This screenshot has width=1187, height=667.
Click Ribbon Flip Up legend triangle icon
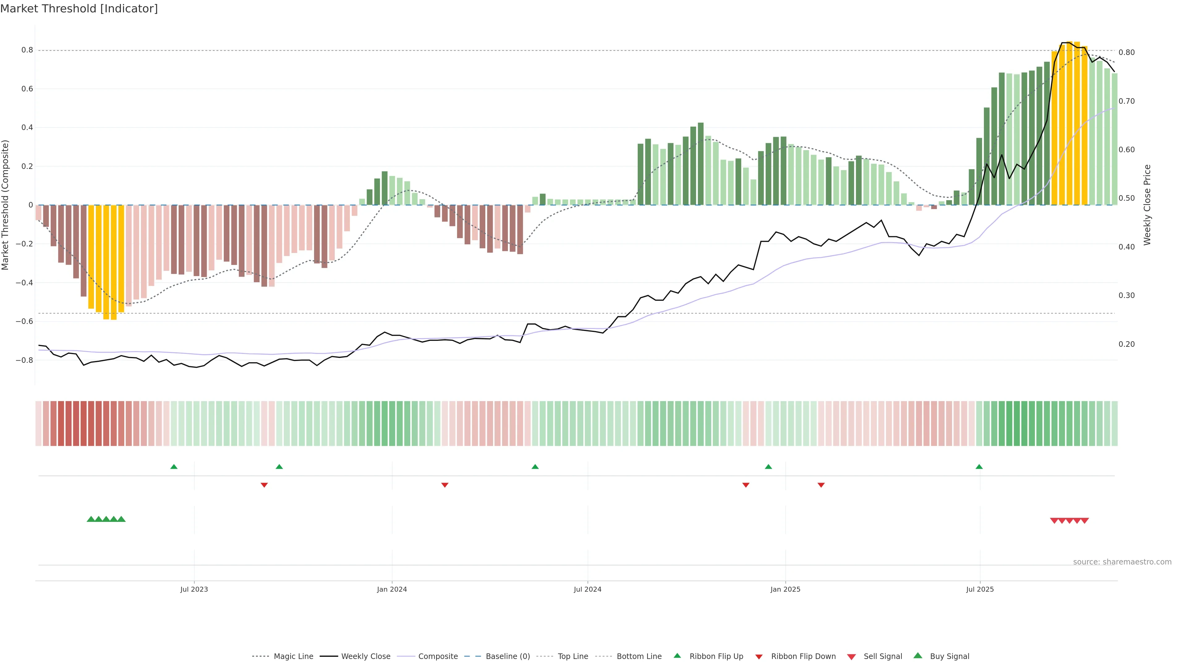click(x=677, y=656)
